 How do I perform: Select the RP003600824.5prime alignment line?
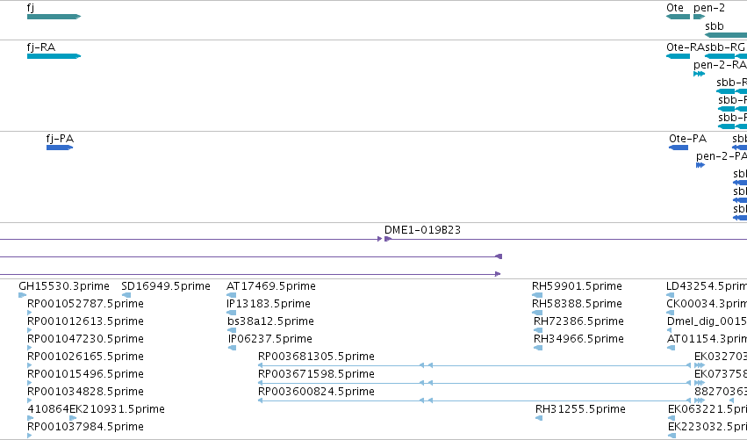pos(475,400)
